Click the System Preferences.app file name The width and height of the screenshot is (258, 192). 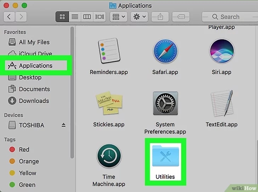tap(165, 128)
